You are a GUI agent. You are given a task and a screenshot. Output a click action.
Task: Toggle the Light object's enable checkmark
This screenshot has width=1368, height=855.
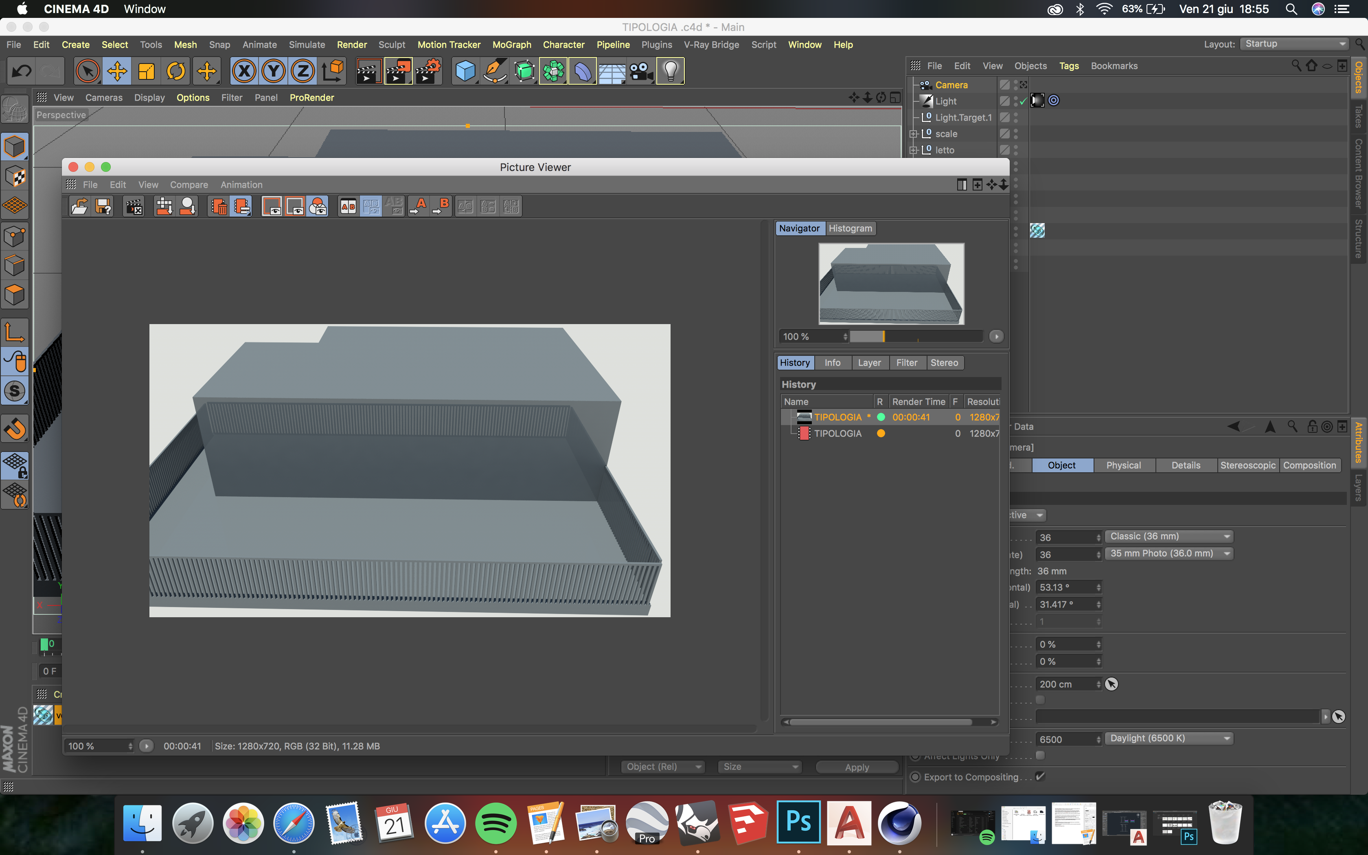pos(1023,101)
